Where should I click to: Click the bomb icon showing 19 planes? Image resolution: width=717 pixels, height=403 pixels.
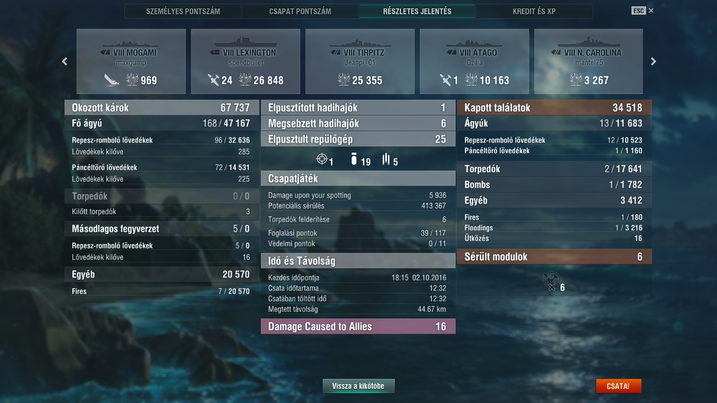tap(354, 159)
